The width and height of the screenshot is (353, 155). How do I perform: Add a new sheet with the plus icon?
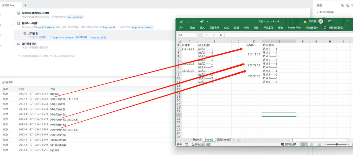tap(240, 140)
